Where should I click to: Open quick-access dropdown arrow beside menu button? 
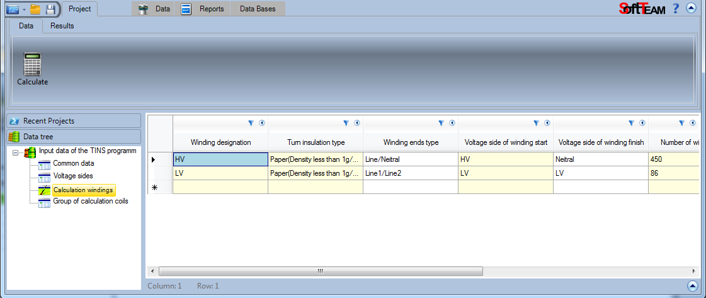click(x=25, y=9)
